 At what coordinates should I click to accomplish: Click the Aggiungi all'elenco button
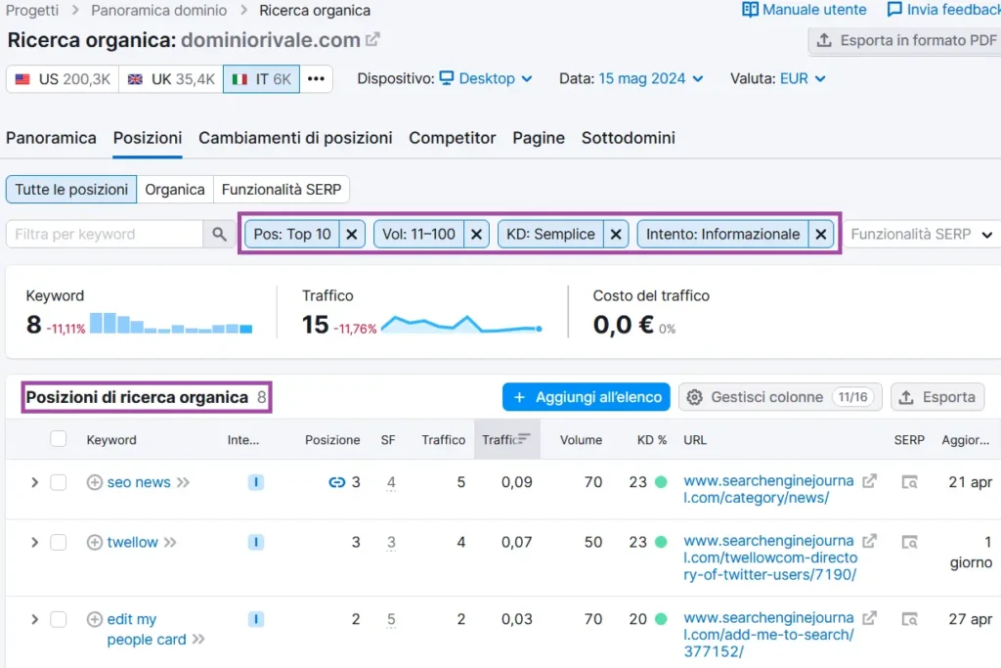click(x=586, y=397)
